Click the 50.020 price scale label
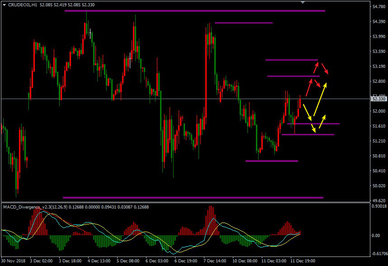Viewport: 388px width, 266px height. pos(378,185)
